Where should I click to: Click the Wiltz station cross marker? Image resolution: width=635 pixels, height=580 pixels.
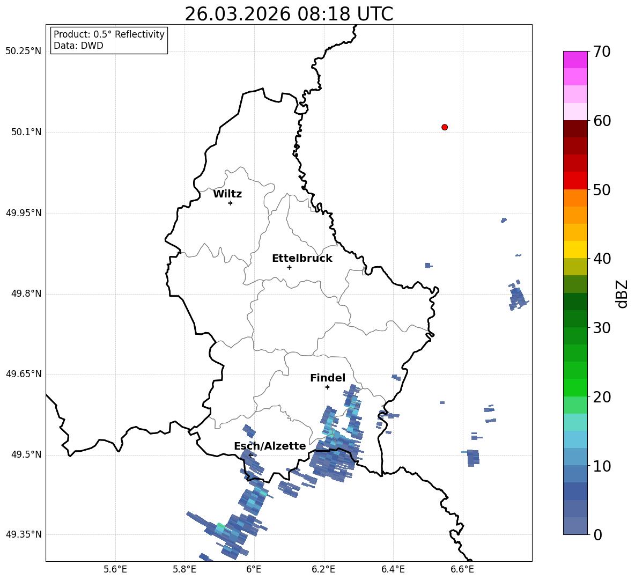pos(231,203)
